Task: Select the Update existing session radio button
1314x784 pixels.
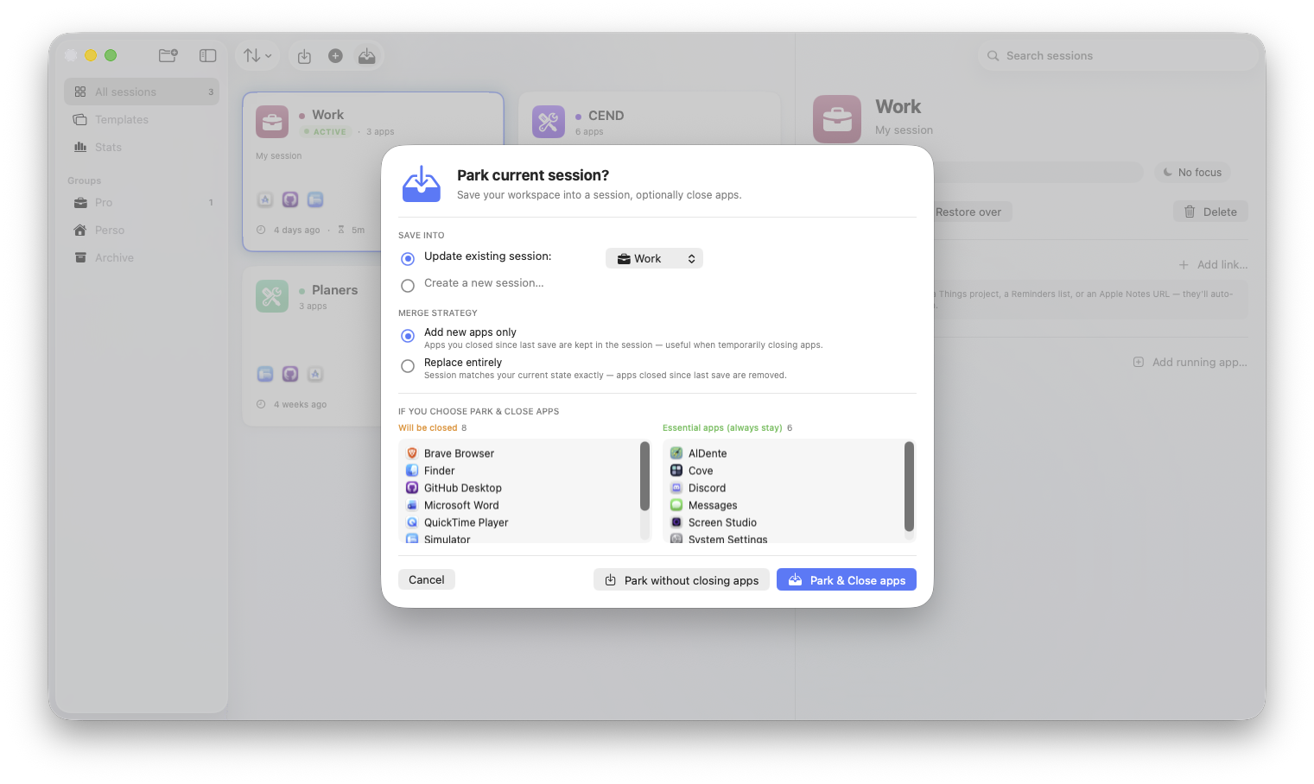Action: tap(408, 258)
